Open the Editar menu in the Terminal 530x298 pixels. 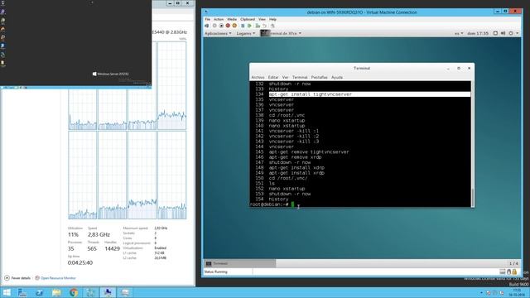click(x=273, y=77)
